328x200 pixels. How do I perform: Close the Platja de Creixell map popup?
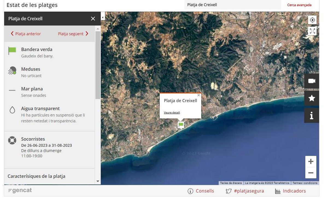[x=199, y=95]
